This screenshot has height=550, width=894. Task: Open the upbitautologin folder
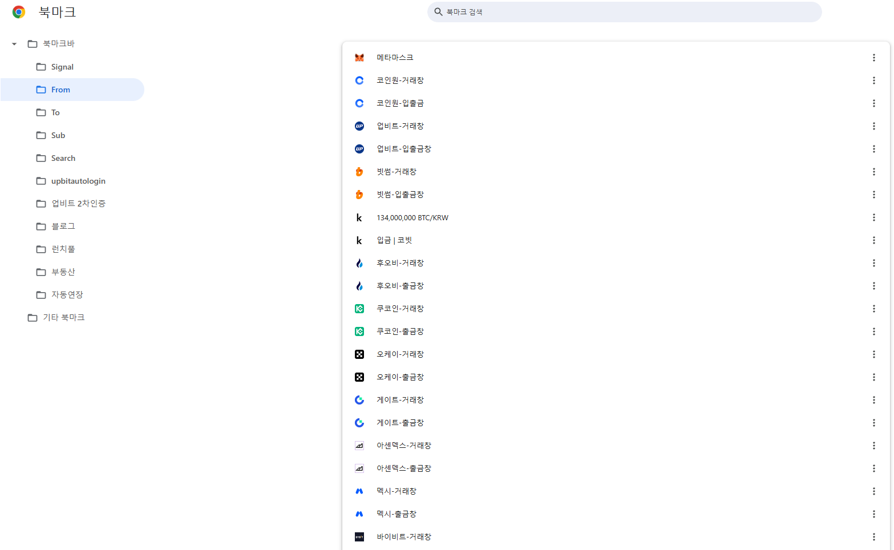coord(72,181)
